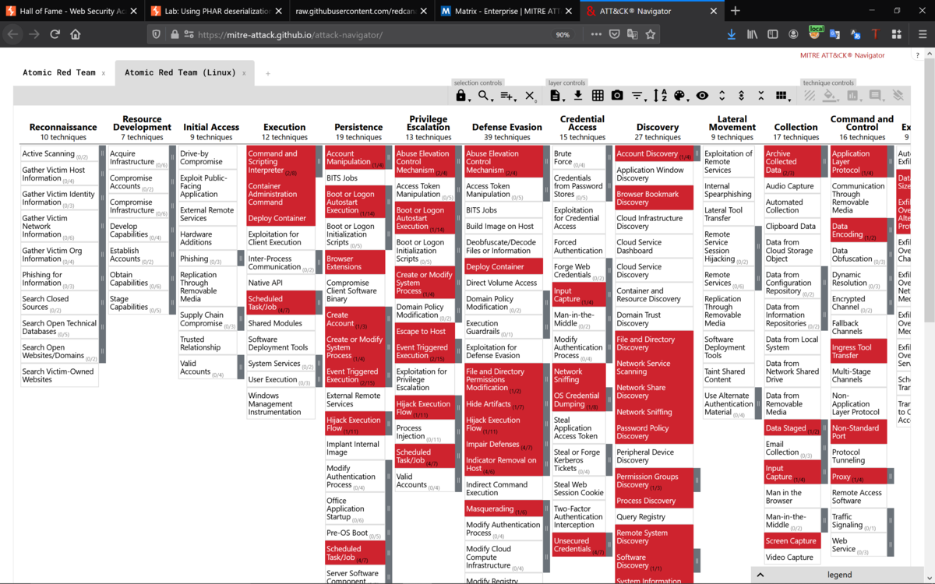This screenshot has width=935, height=584.
Task: Select the Browser Extensions technique
Action: (355, 262)
